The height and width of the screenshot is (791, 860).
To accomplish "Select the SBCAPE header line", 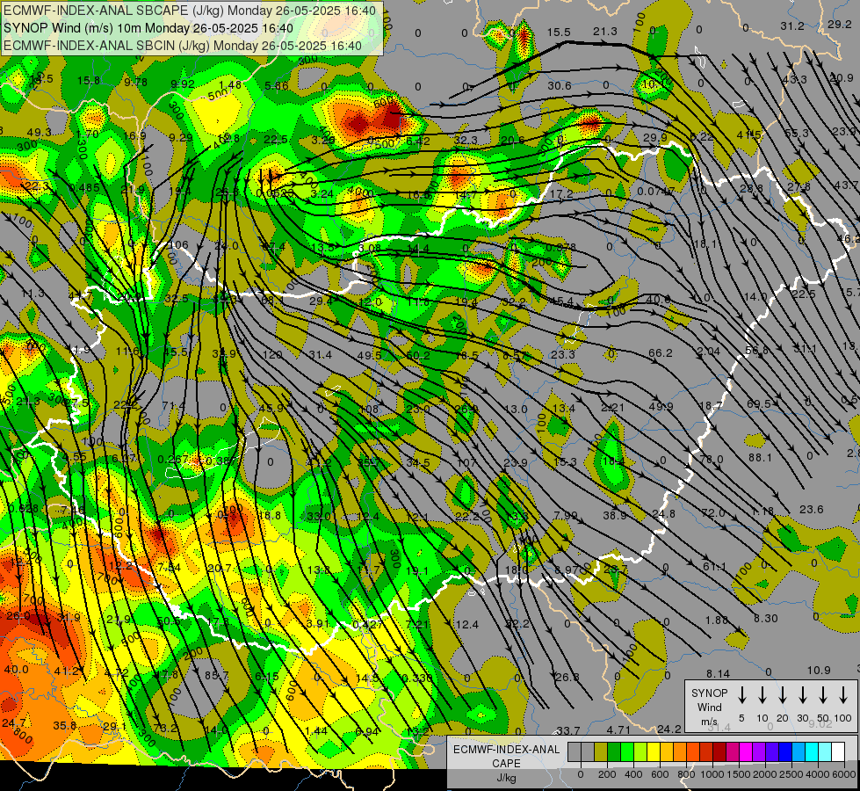I will coord(190,11).
